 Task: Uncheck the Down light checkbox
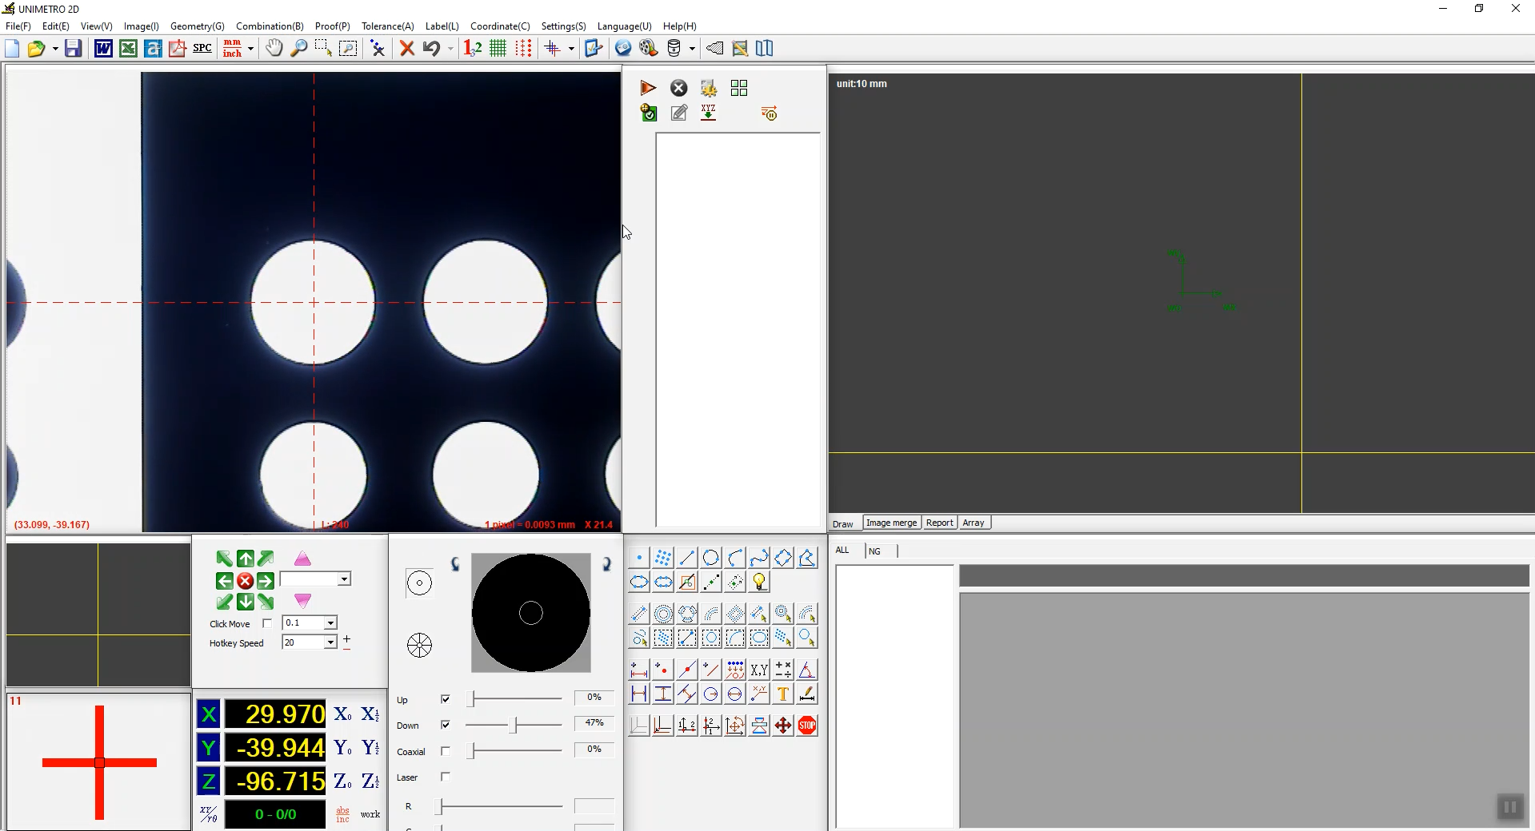point(446,725)
